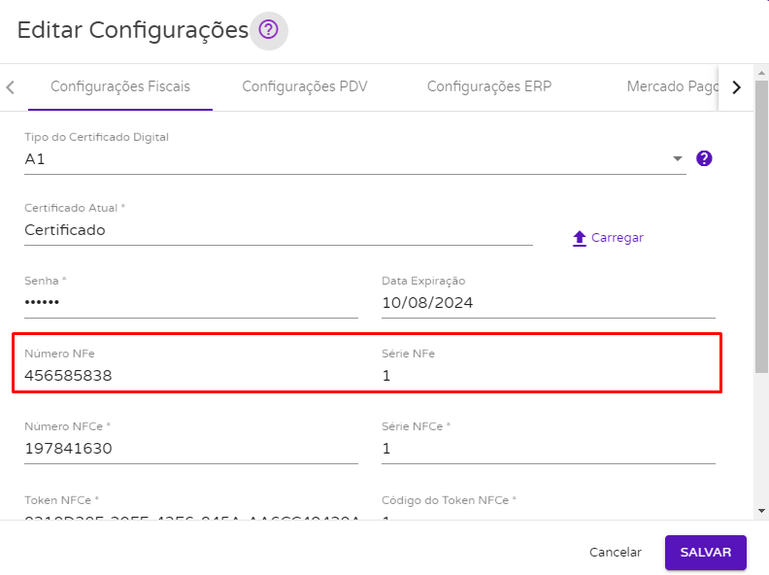This screenshot has height=575, width=769.
Task: Switch to Configurações Fiscais tab
Action: [120, 86]
